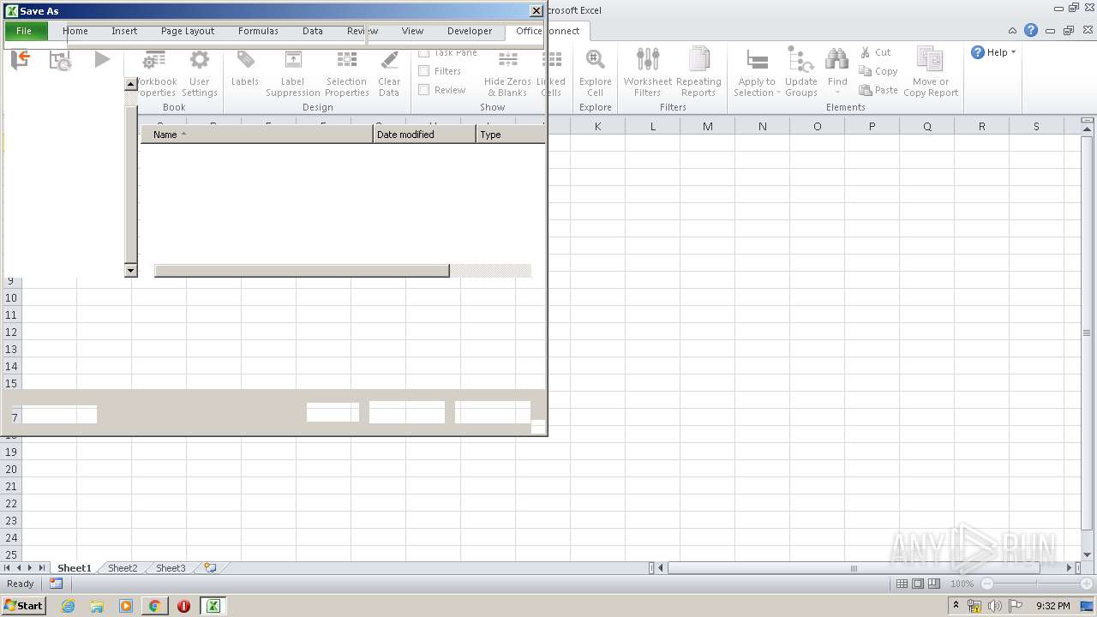1097x617 pixels.
Task: Switch to the Developer tab
Action: tap(470, 31)
